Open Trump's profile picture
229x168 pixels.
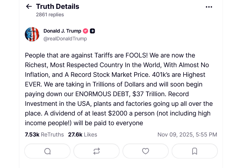32,34
